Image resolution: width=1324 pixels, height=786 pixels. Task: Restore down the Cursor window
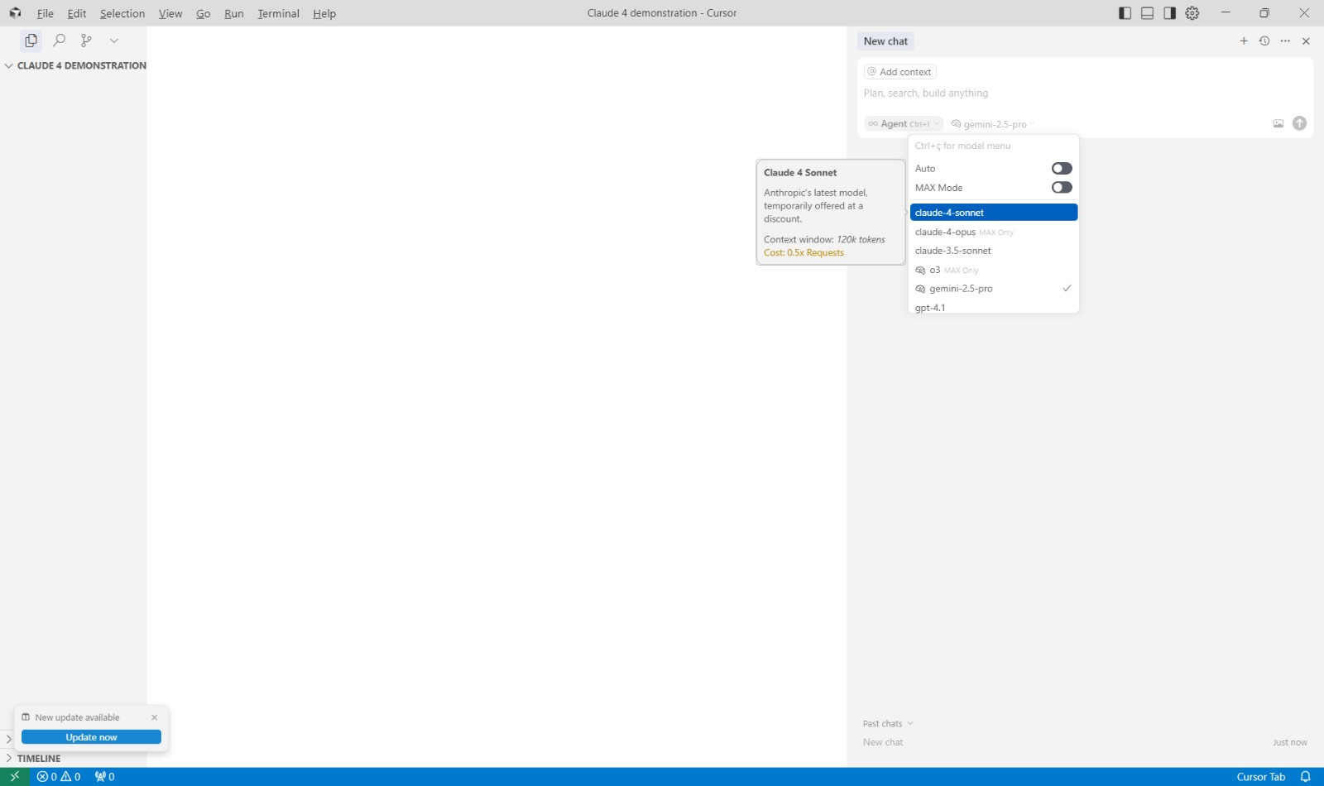(x=1264, y=13)
